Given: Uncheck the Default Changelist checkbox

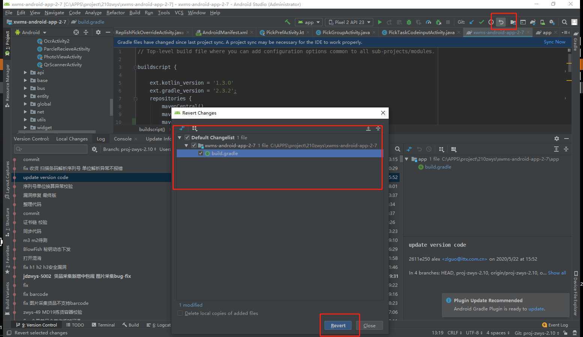Looking at the screenshot, I should pos(187,137).
